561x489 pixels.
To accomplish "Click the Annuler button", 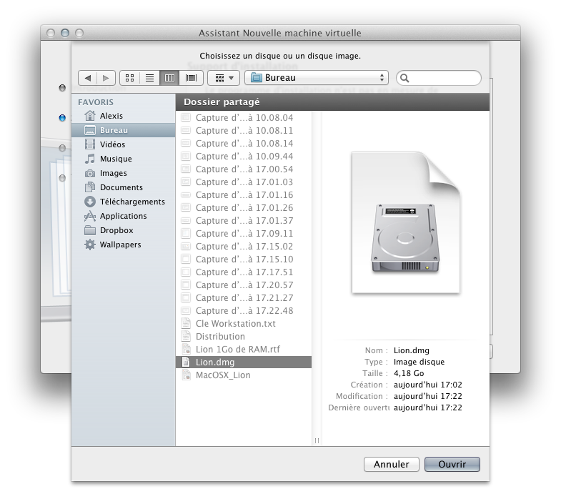I will [391, 465].
